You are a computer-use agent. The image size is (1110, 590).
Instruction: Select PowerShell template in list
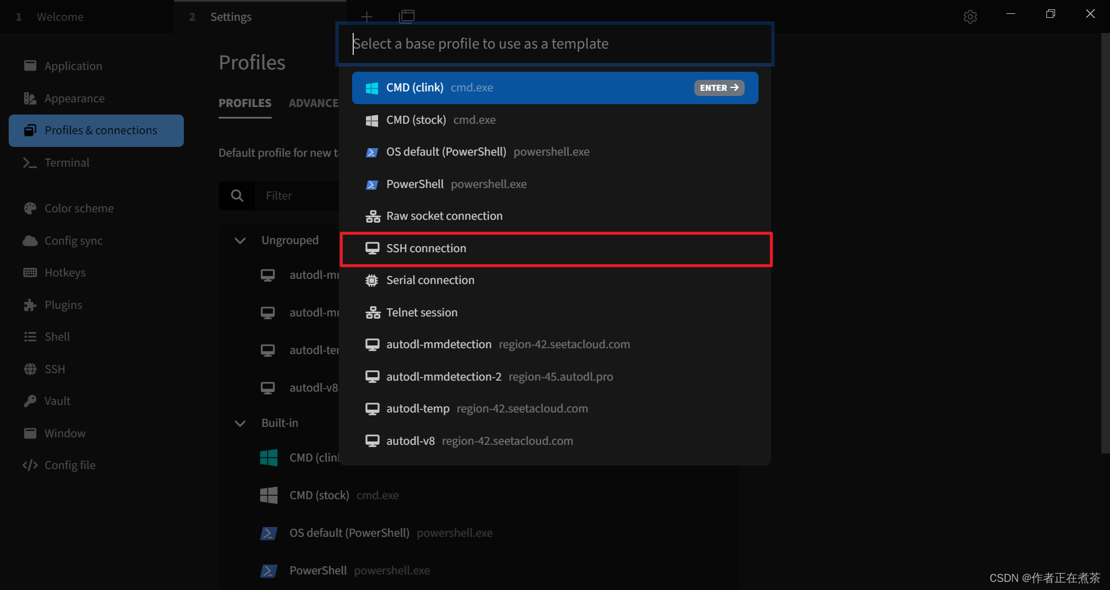pyautogui.click(x=555, y=184)
